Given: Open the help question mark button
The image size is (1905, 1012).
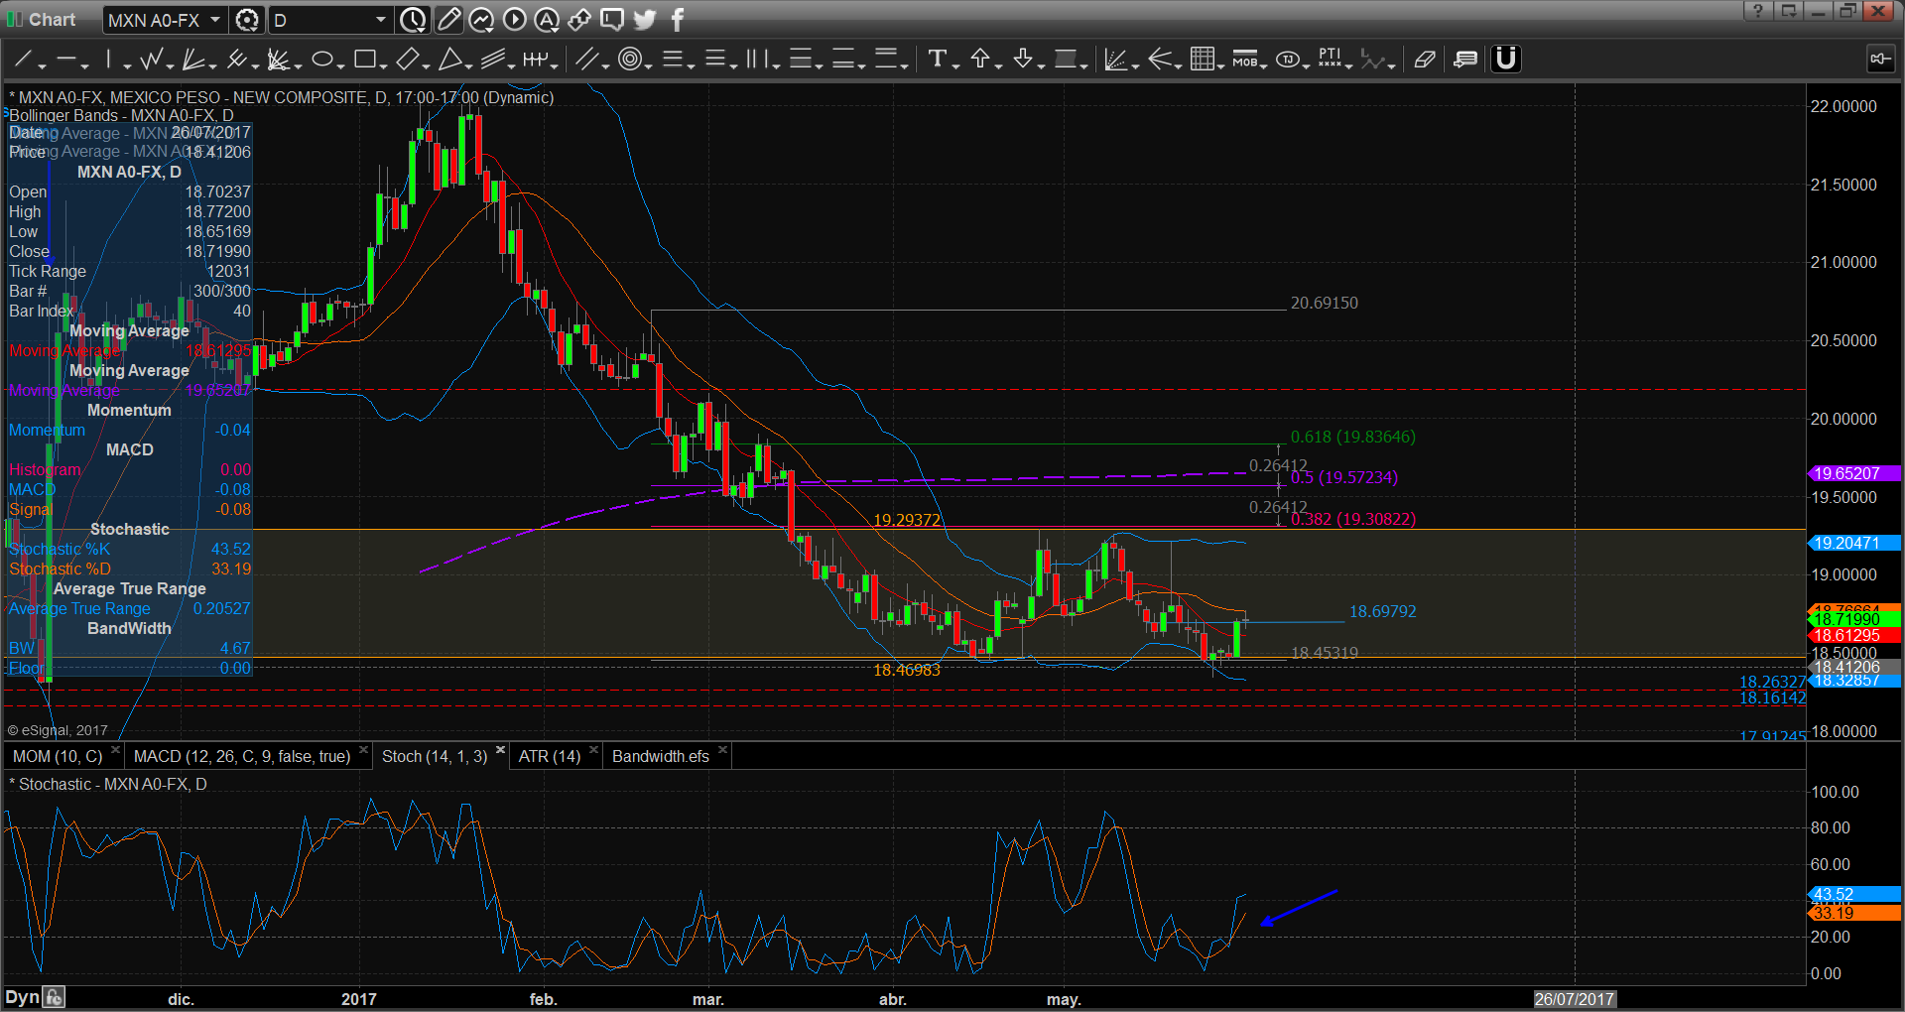Looking at the screenshot, I should (x=1758, y=11).
